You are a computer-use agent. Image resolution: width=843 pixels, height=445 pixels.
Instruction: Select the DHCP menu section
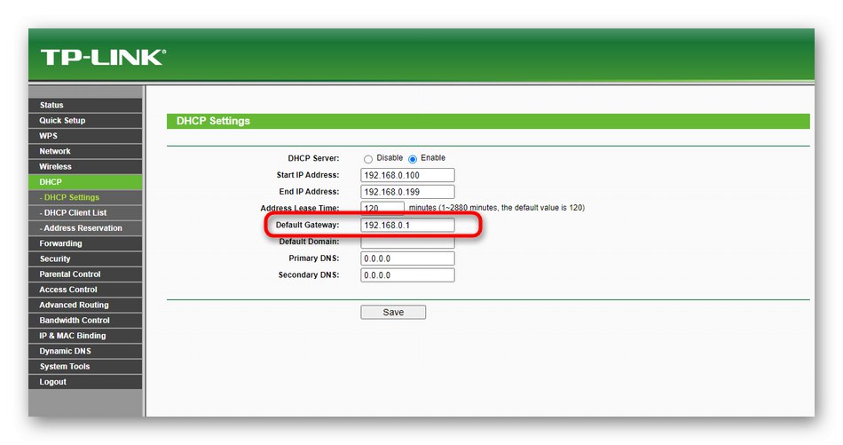(x=85, y=182)
